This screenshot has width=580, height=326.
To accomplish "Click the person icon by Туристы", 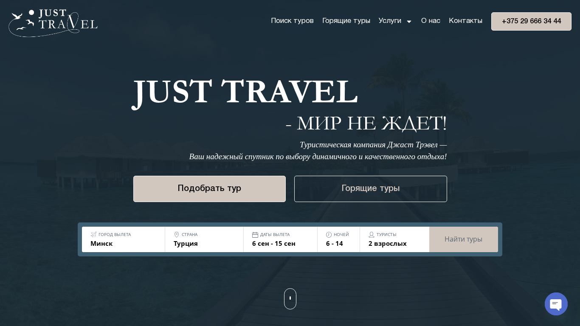I will point(372,234).
